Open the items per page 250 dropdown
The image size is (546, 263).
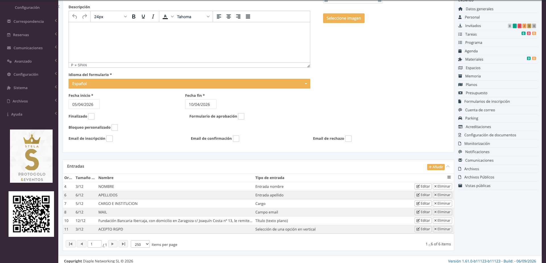click(x=140, y=244)
